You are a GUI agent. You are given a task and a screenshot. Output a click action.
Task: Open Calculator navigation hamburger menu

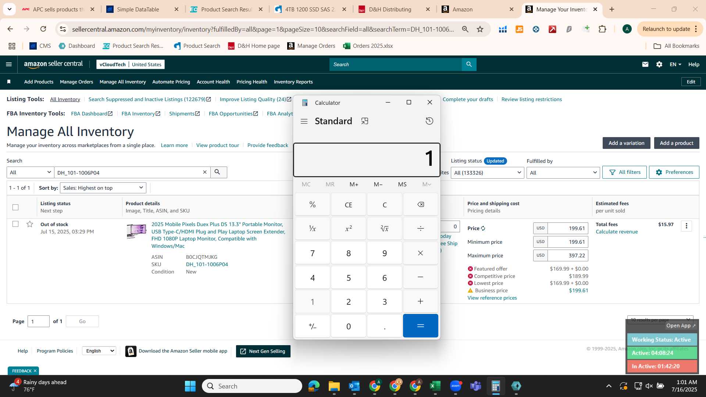pyautogui.click(x=304, y=121)
